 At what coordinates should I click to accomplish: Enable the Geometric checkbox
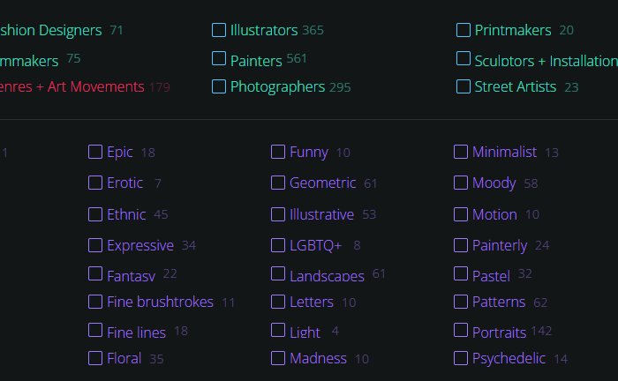coord(278,183)
